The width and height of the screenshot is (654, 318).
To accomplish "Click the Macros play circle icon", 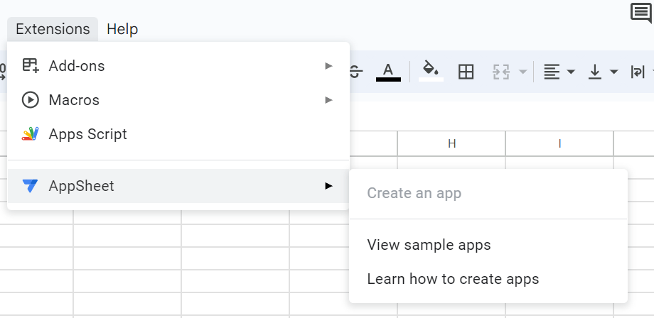I will click(31, 100).
